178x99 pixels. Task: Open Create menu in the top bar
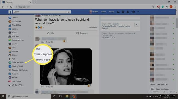pyautogui.click(x=111, y=12)
